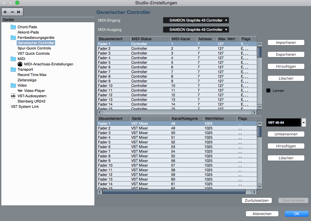Click lower Löschen button below Umbenennen
This screenshot has width=311, height=221.
pyautogui.click(x=286, y=158)
